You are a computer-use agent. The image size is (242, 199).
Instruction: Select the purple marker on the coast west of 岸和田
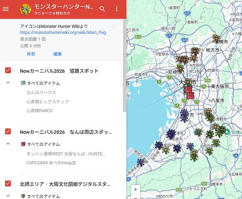pyautogui.click(x=159, y=145)
